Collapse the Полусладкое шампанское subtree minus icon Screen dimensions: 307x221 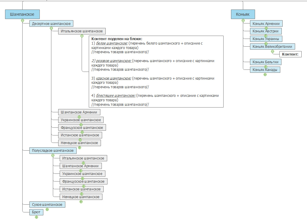pyautogui.click(x=53, y=155)
